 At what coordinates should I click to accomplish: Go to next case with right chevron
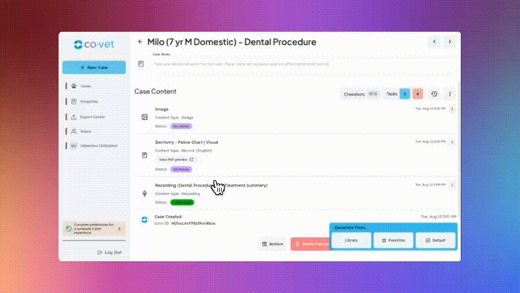point(450,42)
